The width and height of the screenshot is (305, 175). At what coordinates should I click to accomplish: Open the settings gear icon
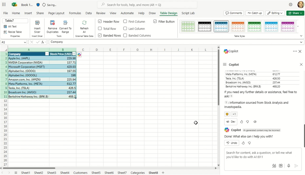291,5
